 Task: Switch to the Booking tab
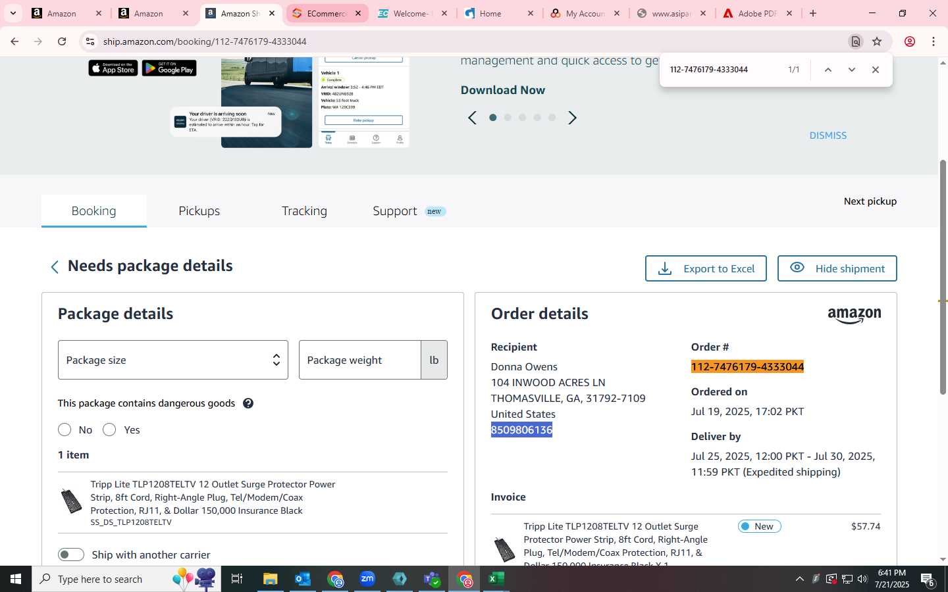(94, 211)
